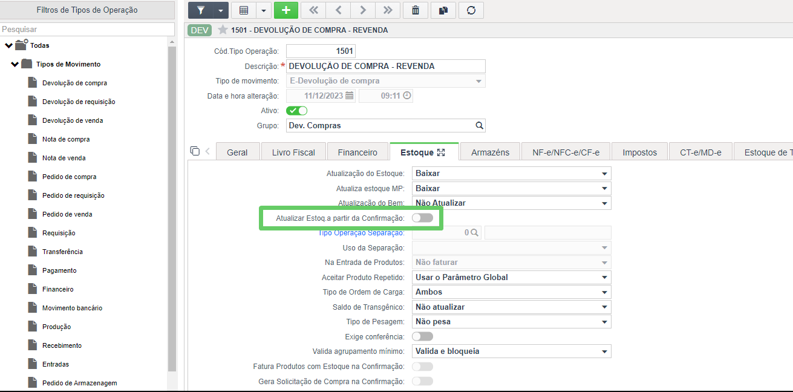Screen dimensions: 793x392
Task: Select Pedido de requisição item
Action: [73, 195]
